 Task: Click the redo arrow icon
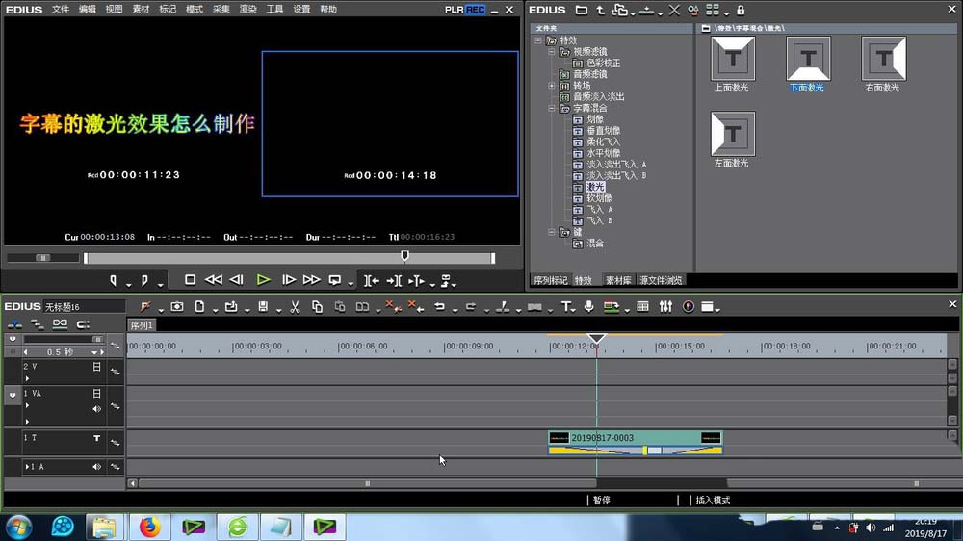tap(471, 306)
